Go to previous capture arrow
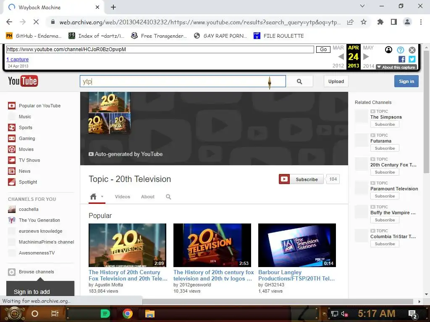The height and width of the screenshot is (322, 430). pos(341,57)
